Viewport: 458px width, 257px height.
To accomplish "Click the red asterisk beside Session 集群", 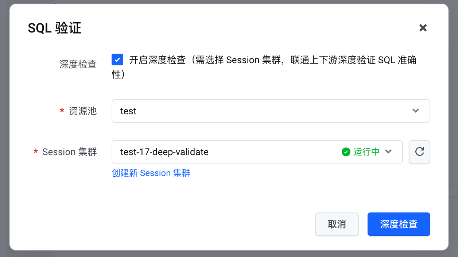I will point(36,152).
